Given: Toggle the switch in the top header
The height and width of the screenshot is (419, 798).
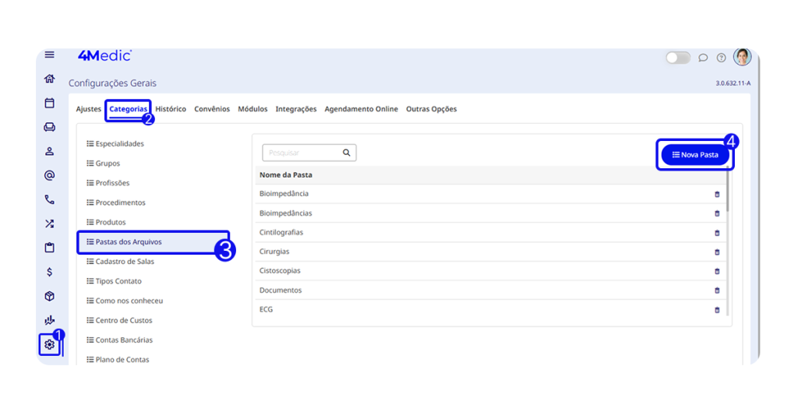Looking at the screenshot, I should pyautogui.click(x=678, y=58).
